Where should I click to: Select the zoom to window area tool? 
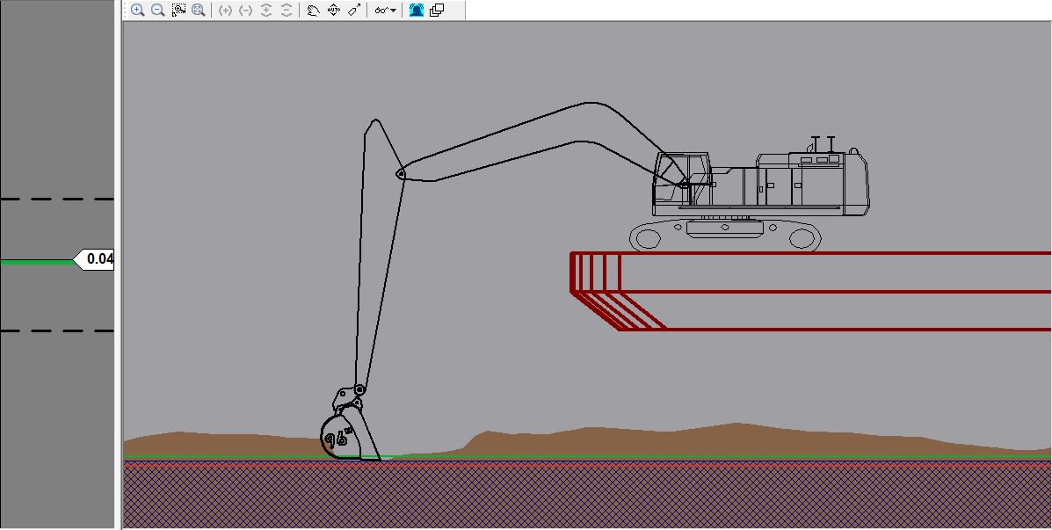[x=178, y=10]
